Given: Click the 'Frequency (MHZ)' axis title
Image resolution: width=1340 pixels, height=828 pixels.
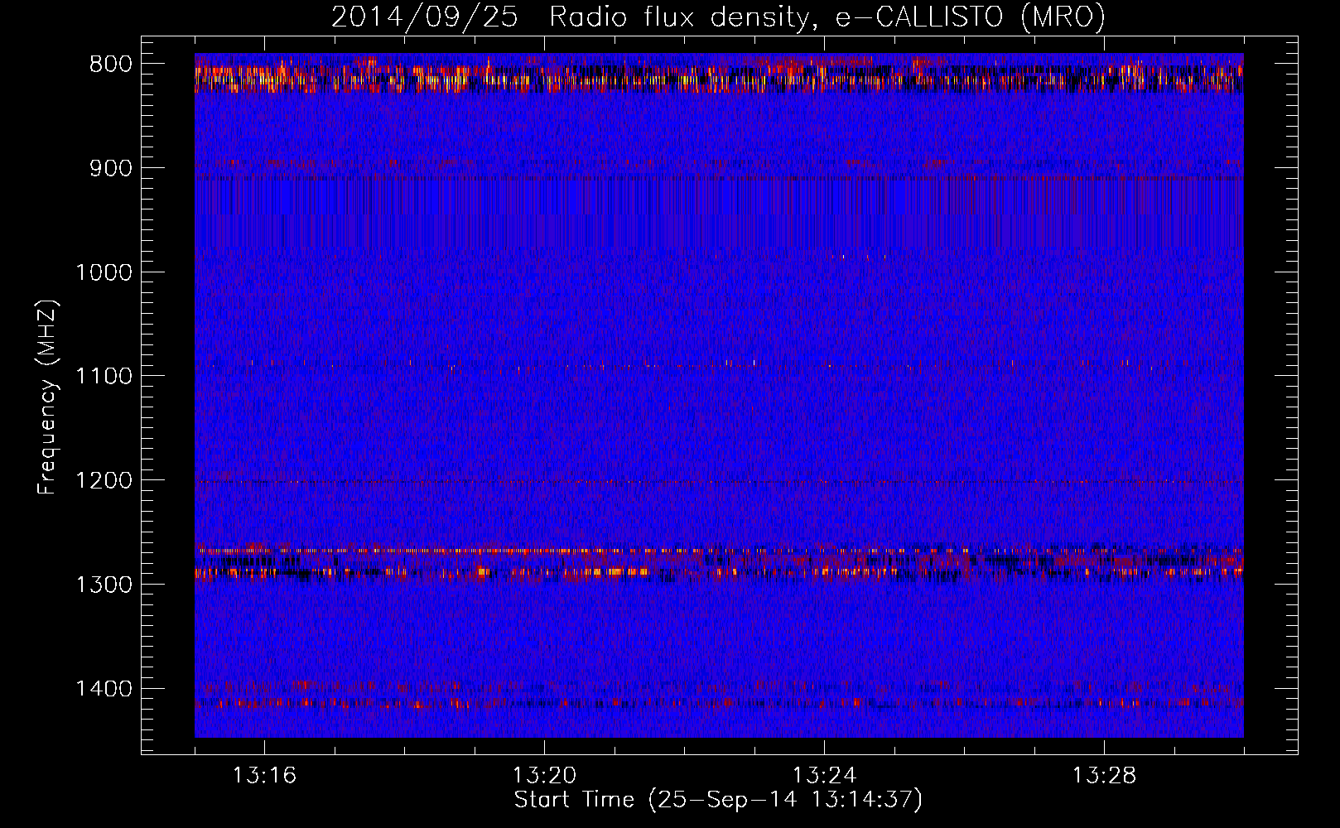Looking at the screenshot, I should tap(48, 397).
